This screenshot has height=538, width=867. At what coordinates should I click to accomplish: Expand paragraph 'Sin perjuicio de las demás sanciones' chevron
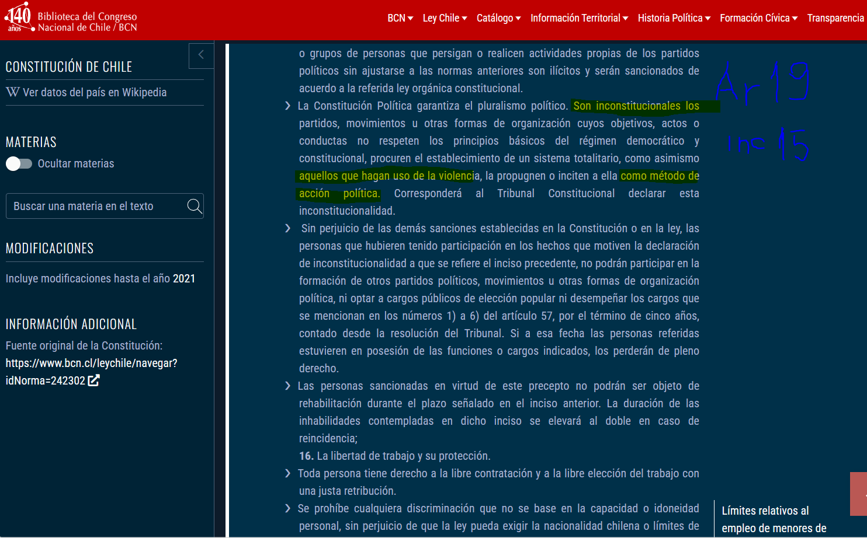point(287,228)
